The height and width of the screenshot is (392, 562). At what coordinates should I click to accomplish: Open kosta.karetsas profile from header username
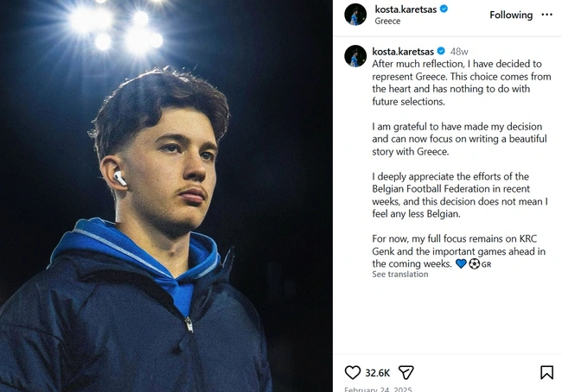[x=406, y=9]
